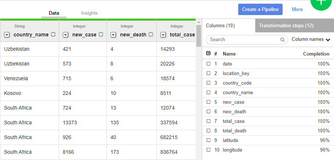
Task: Open the total_case column menu arrow
Action: click(x=163, y=35)
